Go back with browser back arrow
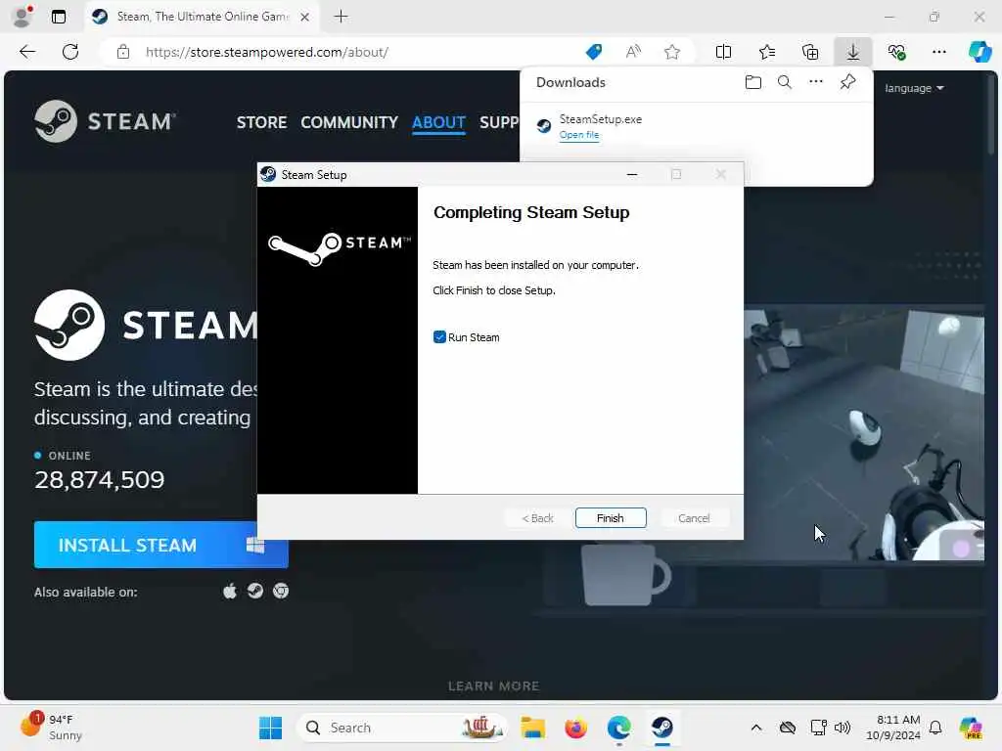 point(27,52)
